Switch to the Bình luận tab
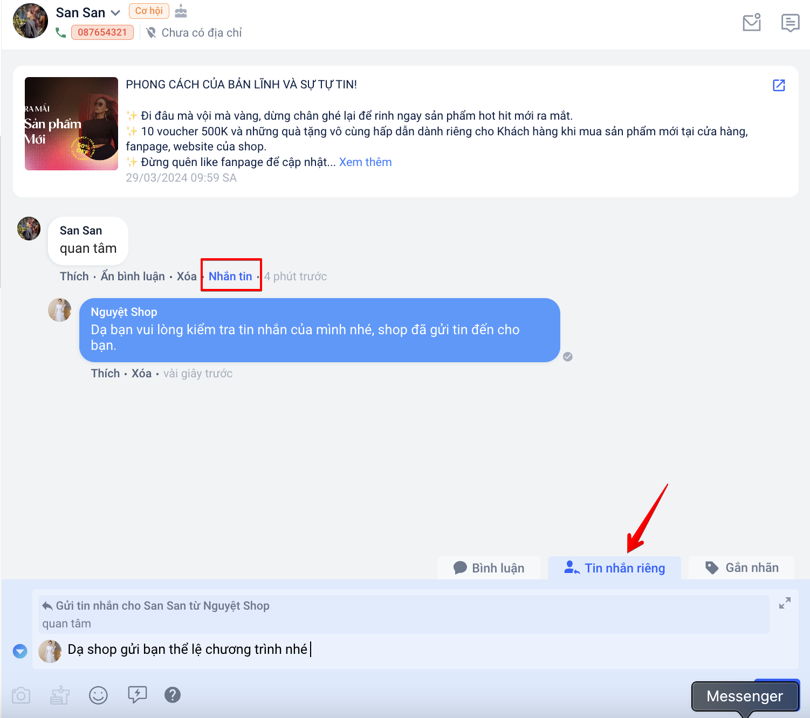 (489, 568)
